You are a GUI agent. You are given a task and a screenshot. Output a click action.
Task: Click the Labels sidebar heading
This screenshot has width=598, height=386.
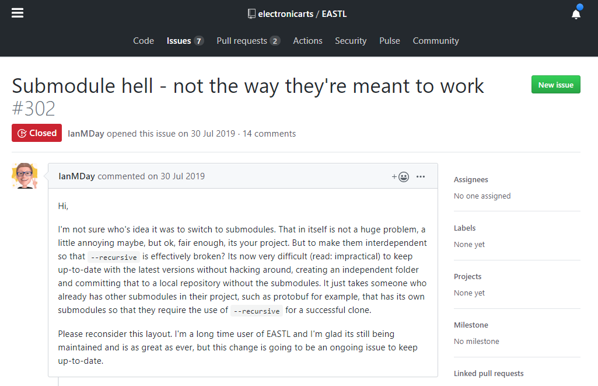pos(464,228)
